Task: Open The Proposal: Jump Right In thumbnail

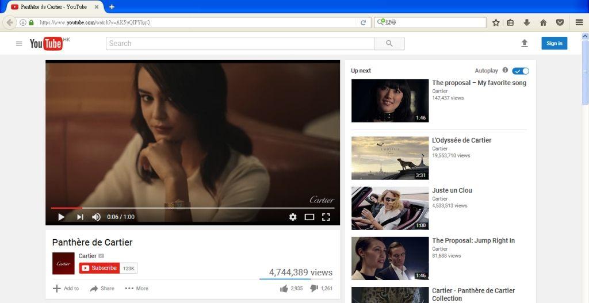Action: pos(390,258)
